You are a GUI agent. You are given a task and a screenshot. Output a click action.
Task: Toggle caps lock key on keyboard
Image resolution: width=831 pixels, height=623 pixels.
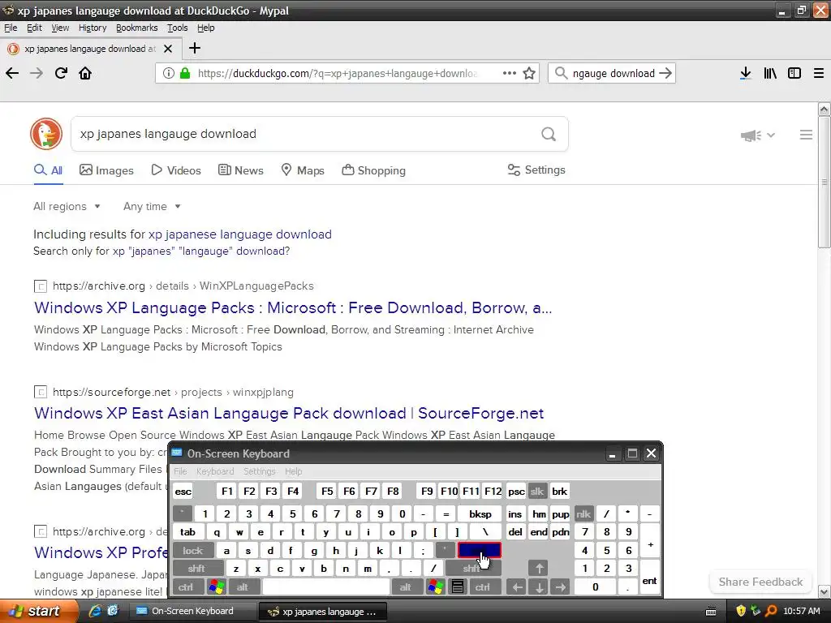pyautogui.click(x=193, y=551)
